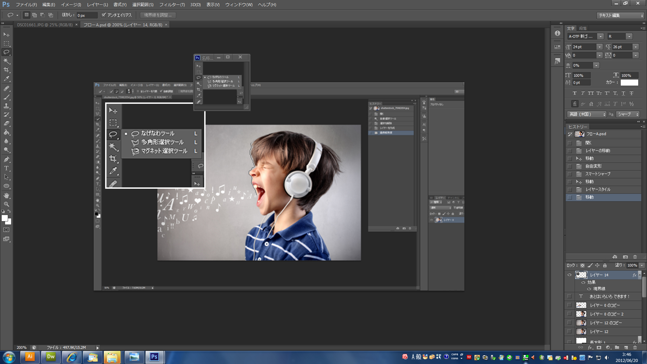Open the font family A-OTF dropdown
Viewport: 647px width, 364px height.
click(x=600, y=36)
